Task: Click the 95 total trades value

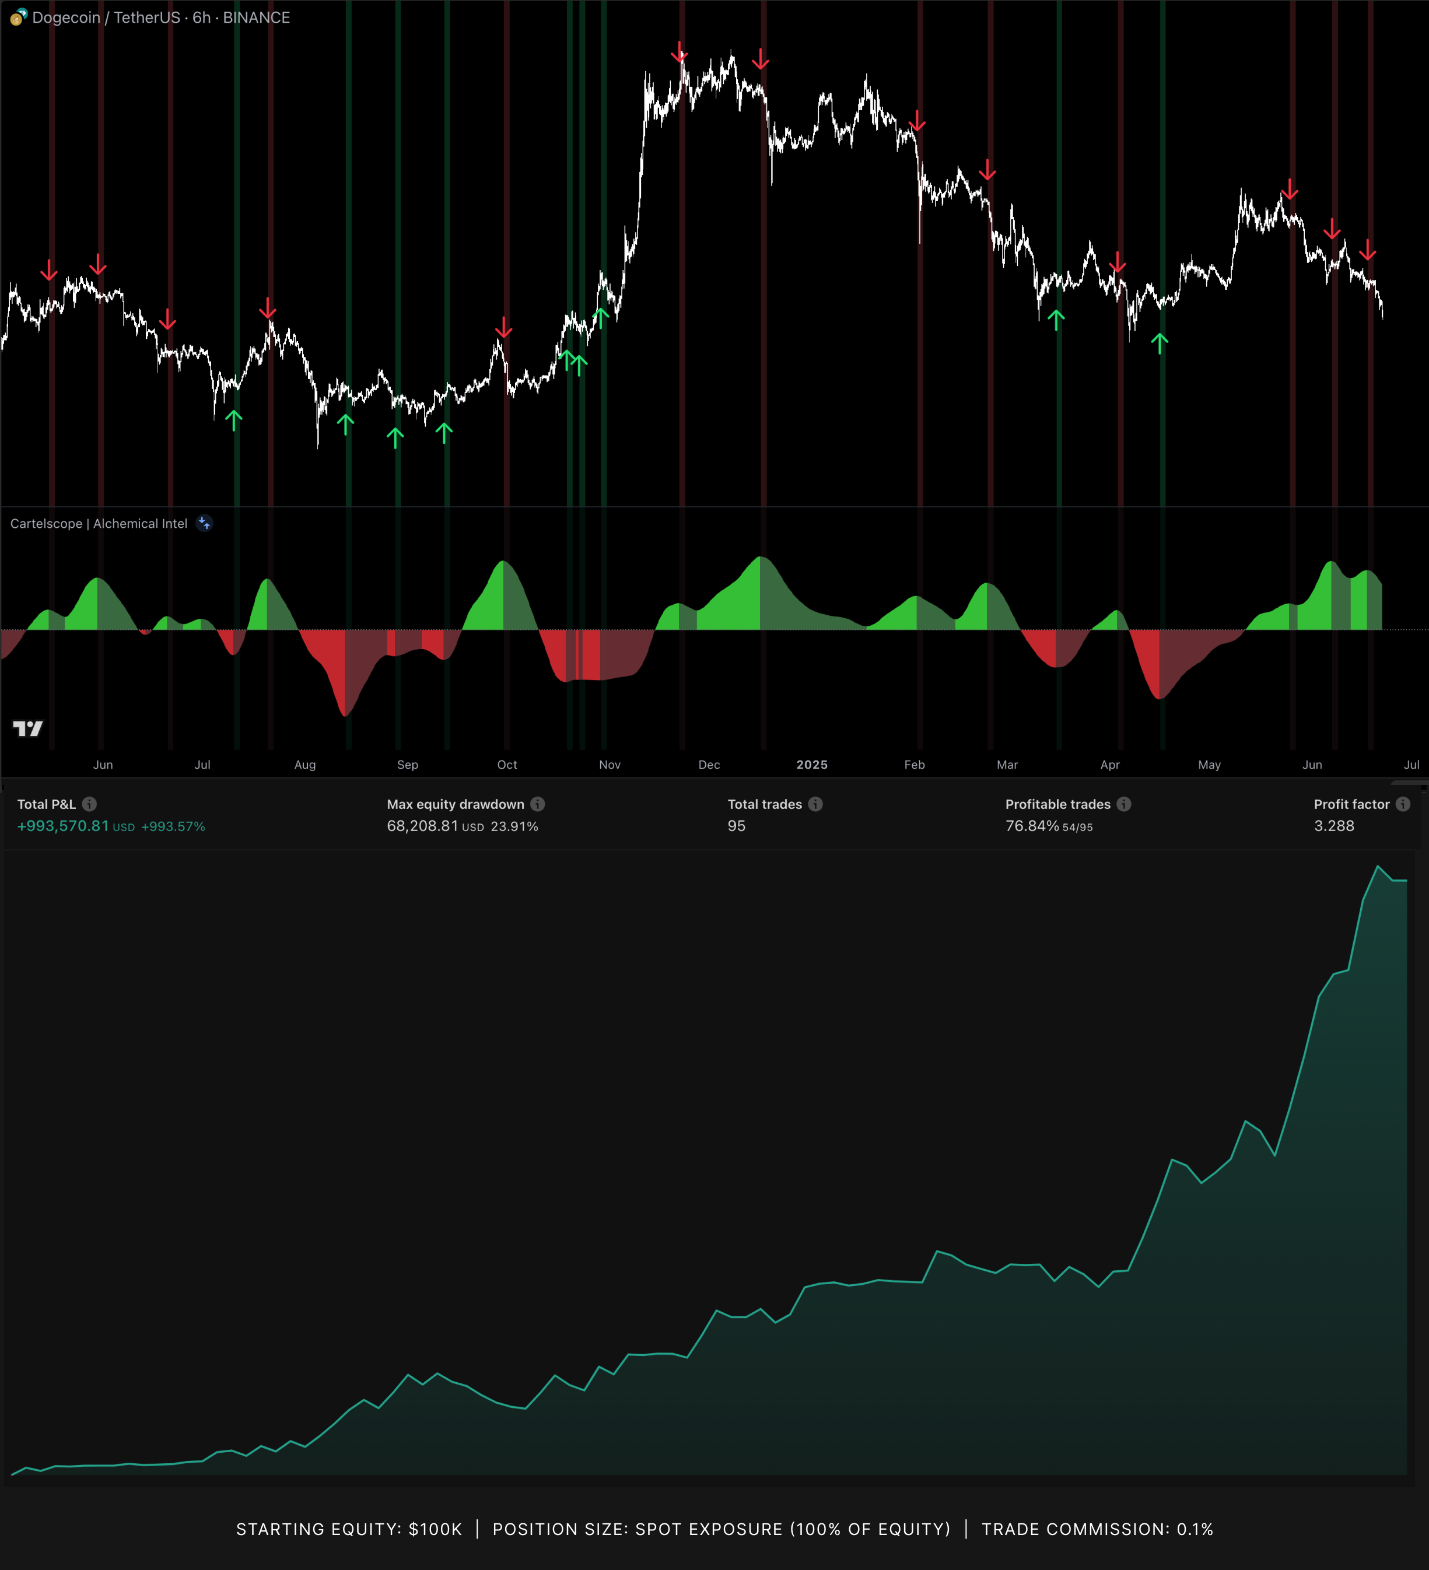Action: point(737,826)
